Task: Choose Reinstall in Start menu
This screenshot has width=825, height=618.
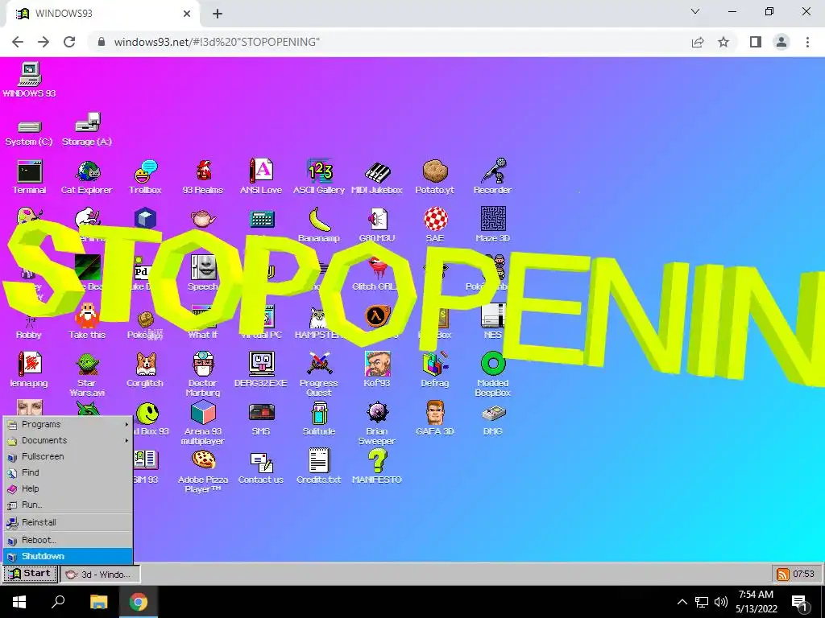Action: click(x=68, y=522)
